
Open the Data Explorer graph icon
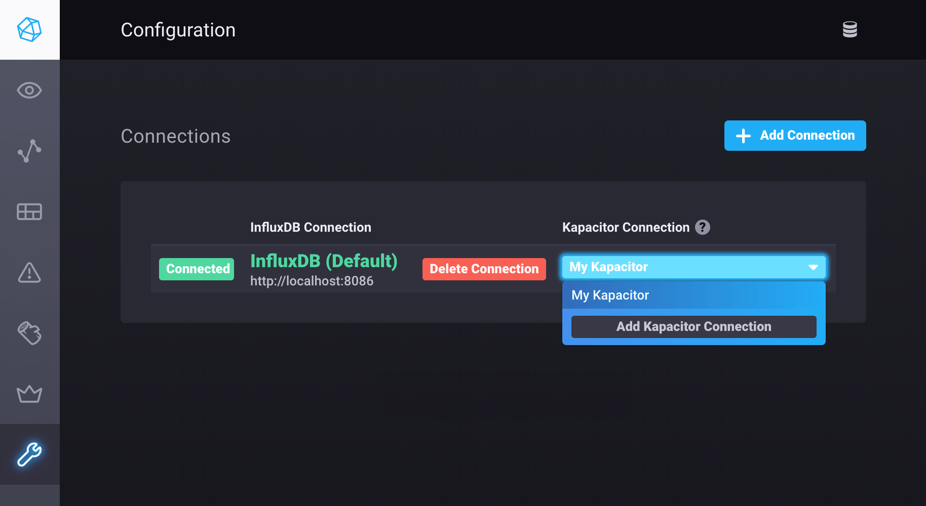[29, 151]
